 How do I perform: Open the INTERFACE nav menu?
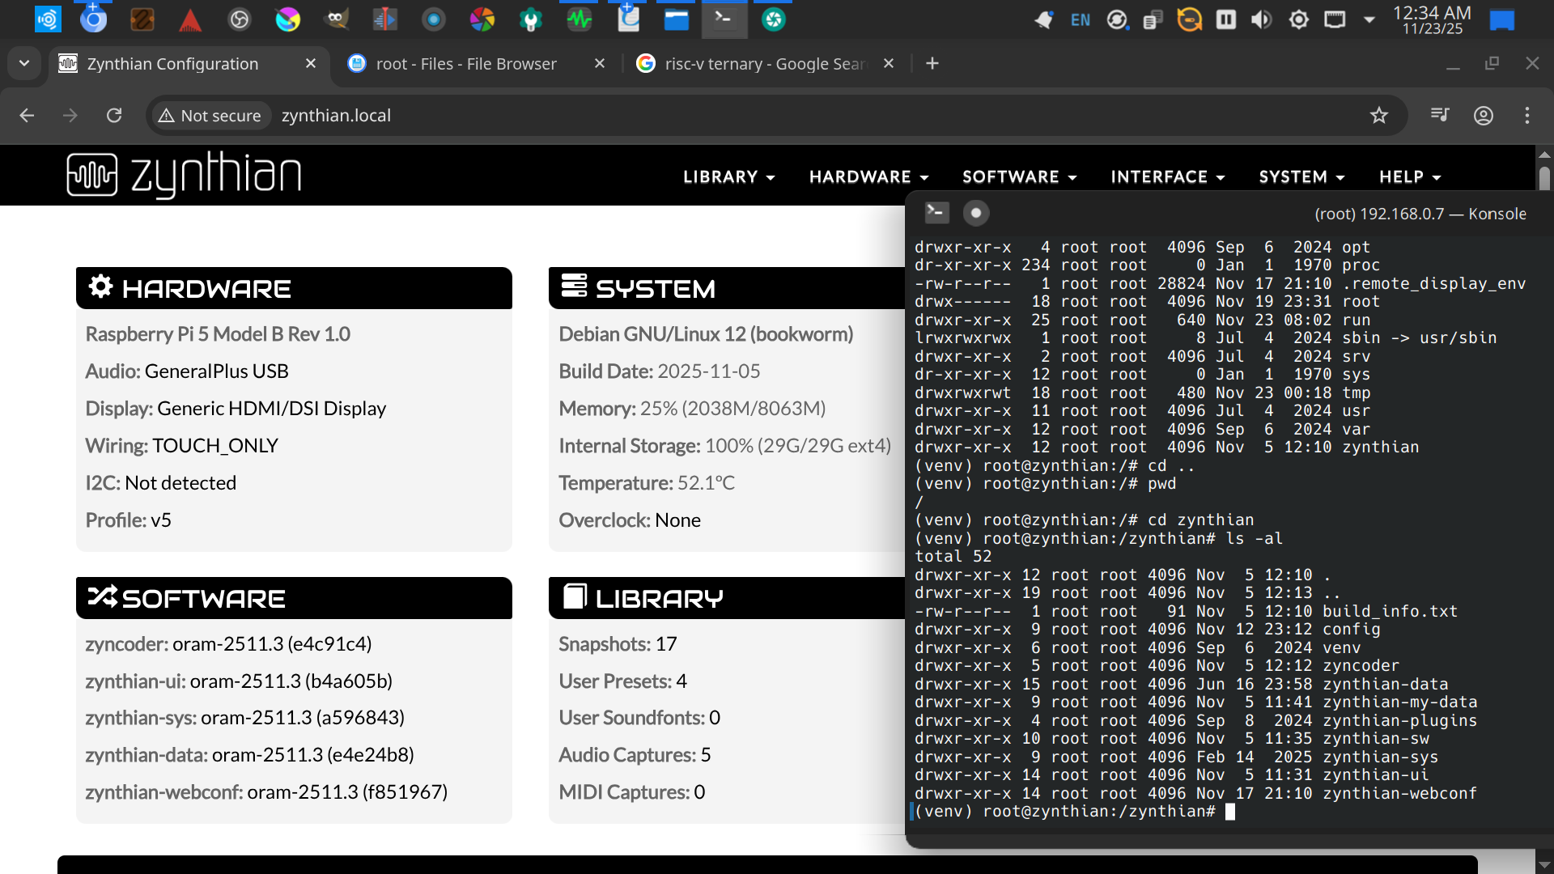click(1167, 177)
